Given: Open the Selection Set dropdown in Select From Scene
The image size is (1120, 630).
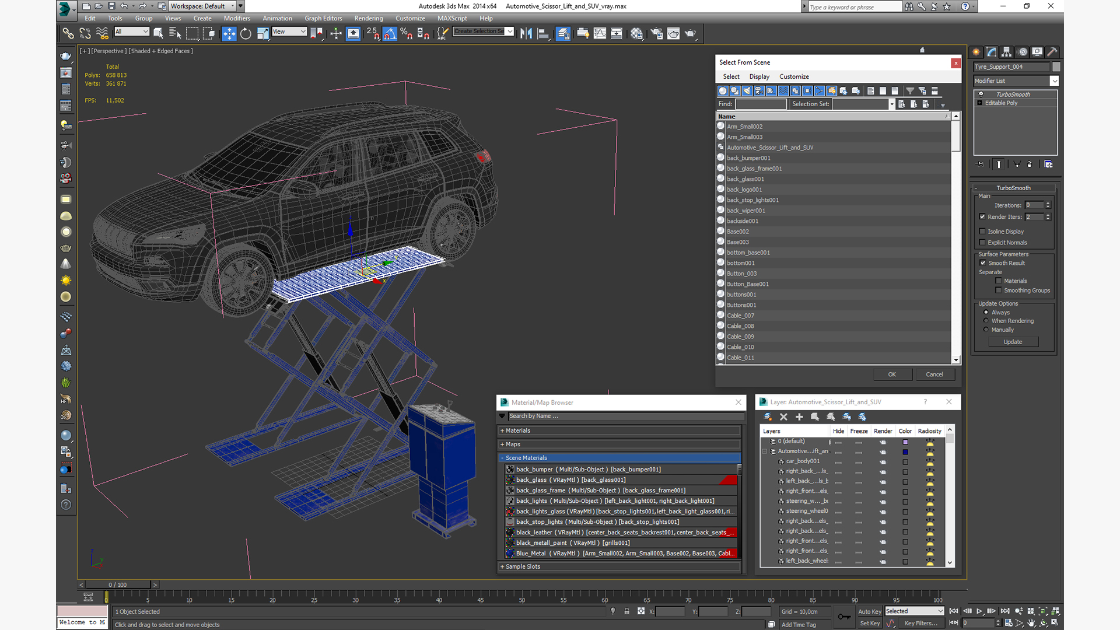Looking at the screenshot, I should (x=891, y=104).
